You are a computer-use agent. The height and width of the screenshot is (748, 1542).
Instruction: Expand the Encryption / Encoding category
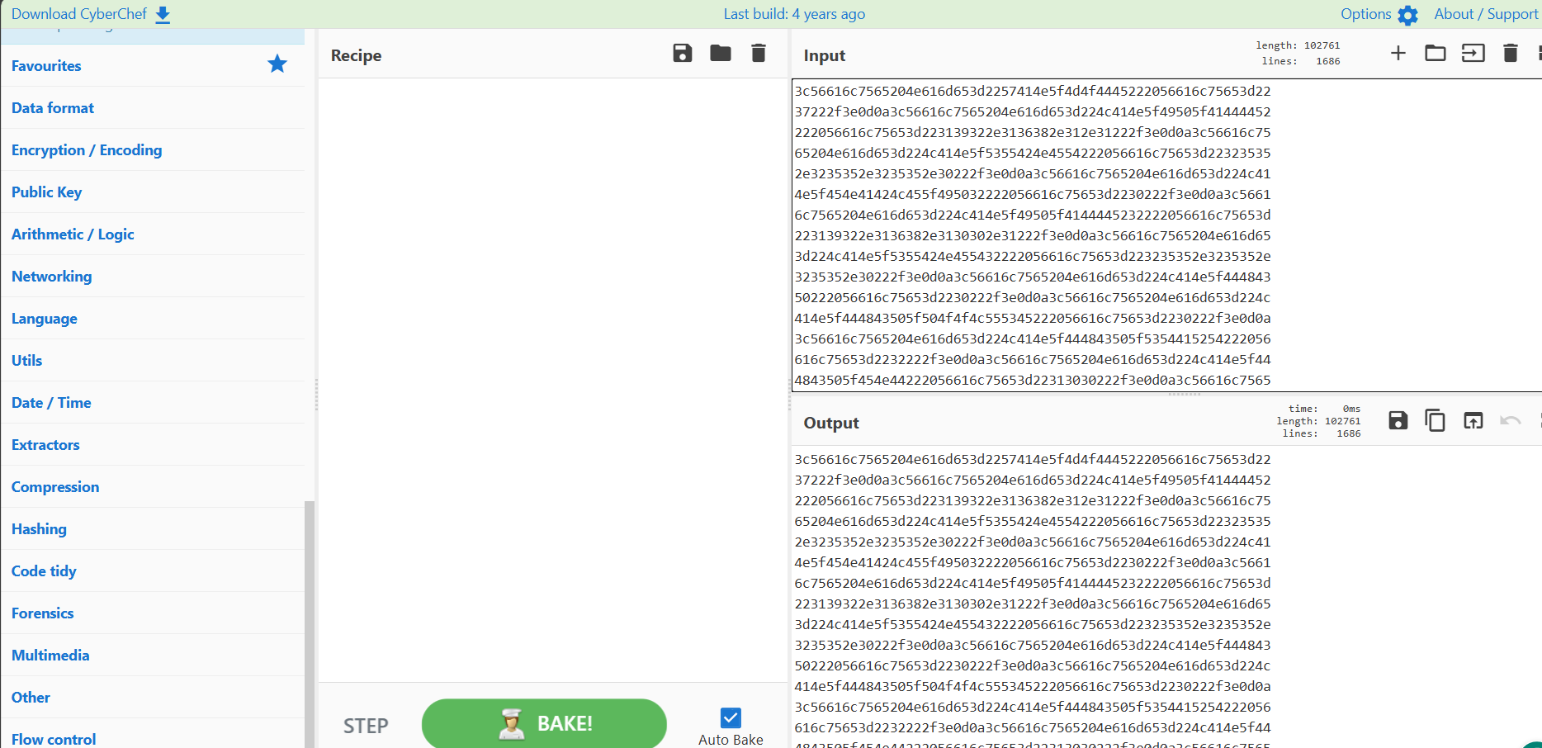click(x=87, y=150)
